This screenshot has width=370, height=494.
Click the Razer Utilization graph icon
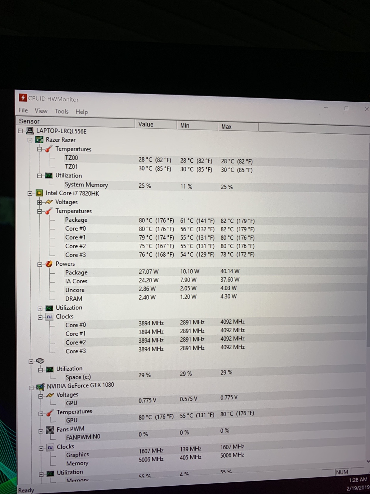tap(49, 176)
